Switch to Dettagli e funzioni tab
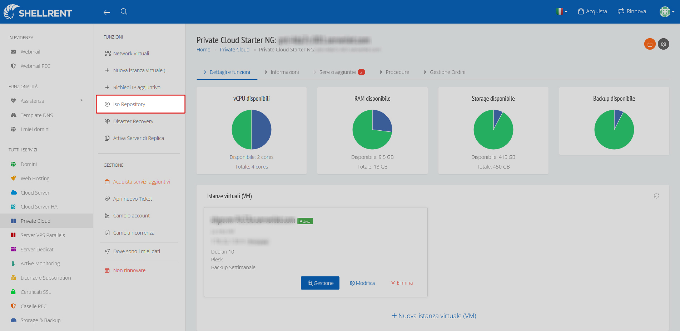The image size is (680, 331). click(227, 72)
